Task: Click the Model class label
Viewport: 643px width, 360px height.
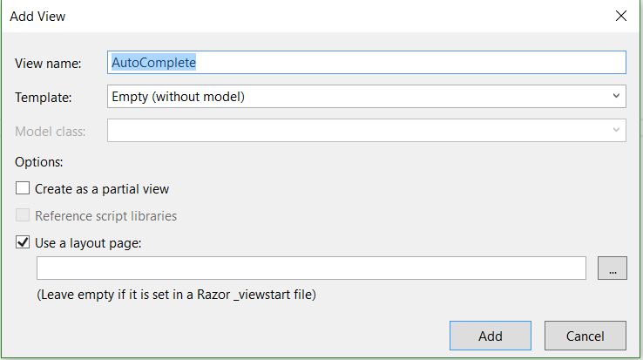Action: coord(51,132)
